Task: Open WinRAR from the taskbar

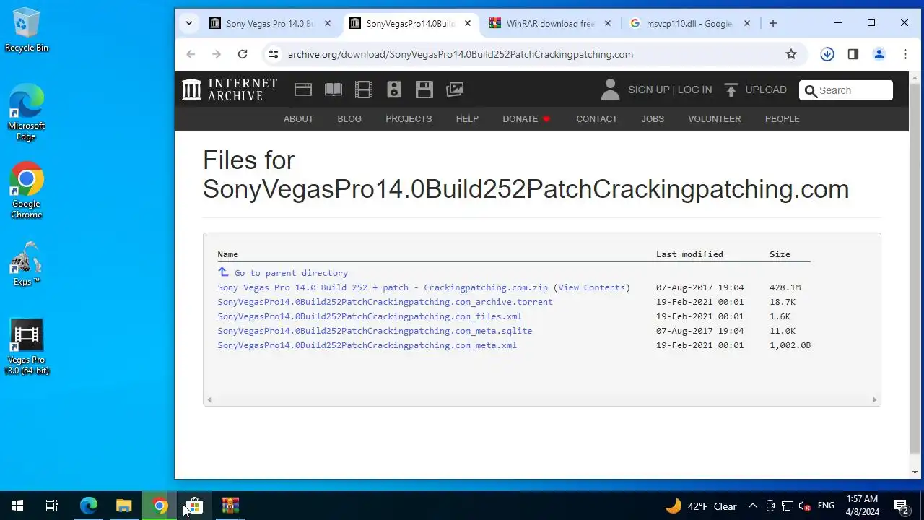Action: pyautogui.click(x=230, y=506)
